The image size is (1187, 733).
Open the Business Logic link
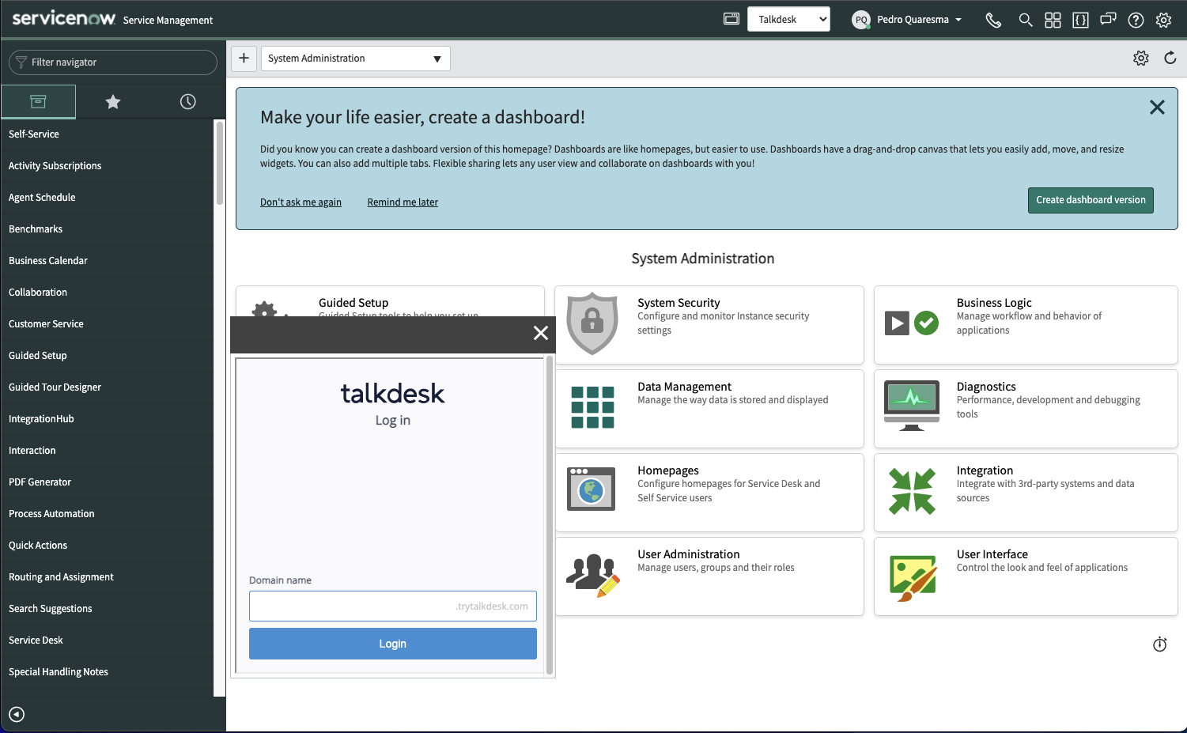pos(994,303)
